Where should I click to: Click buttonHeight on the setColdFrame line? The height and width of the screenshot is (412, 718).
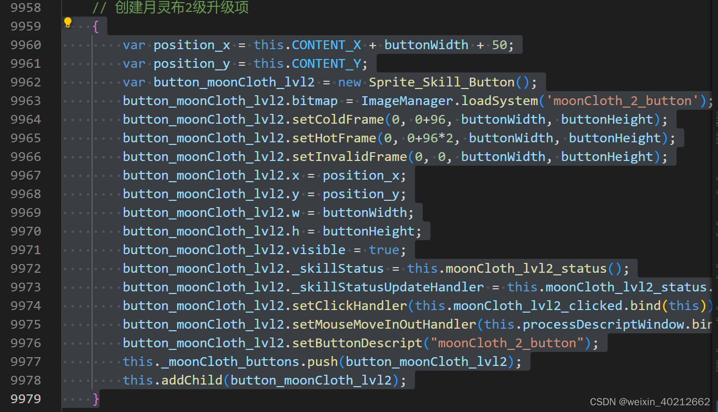pos(607,120)
